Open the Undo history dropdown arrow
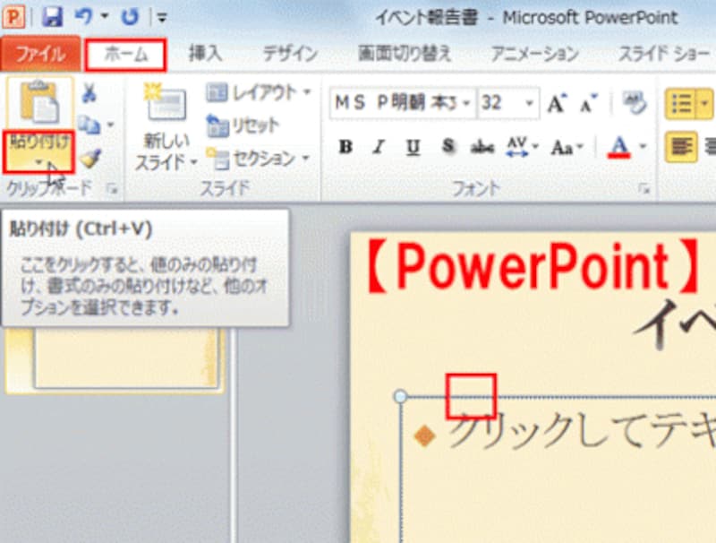This screenshot has width=716, height=543. click(x=105, y=17)
